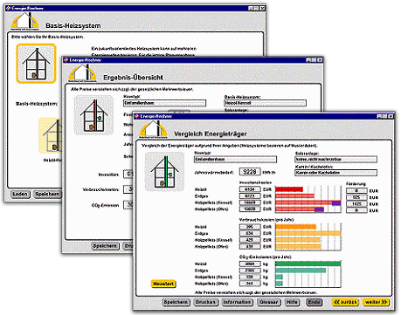Click the Kamin / Kachelofen field
Image resolution: width=401 pixels, height=315 pixels.
(x=335, y=173)
